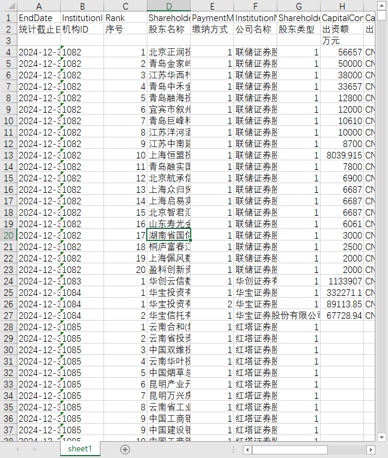Select the cell 华宝证券股份有限公司
The width and height of the screenshot is (388, 458).
click(x=256, y=315)
